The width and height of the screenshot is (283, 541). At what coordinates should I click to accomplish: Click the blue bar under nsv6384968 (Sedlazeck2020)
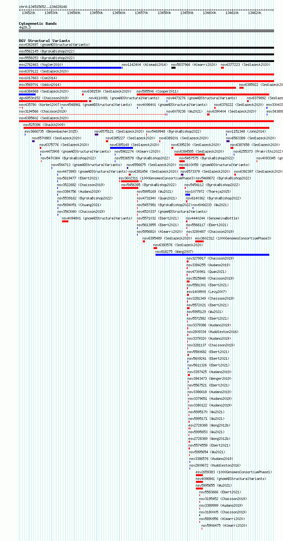(x=27, y=94)
